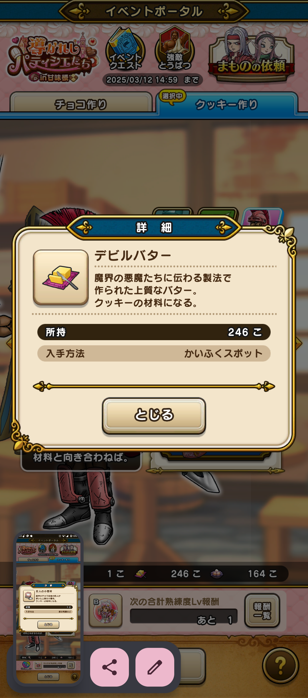Tap the red-helmet character portrait tab
The width and height of the screenshot is (308, 698).
click(x=263, y=217)
